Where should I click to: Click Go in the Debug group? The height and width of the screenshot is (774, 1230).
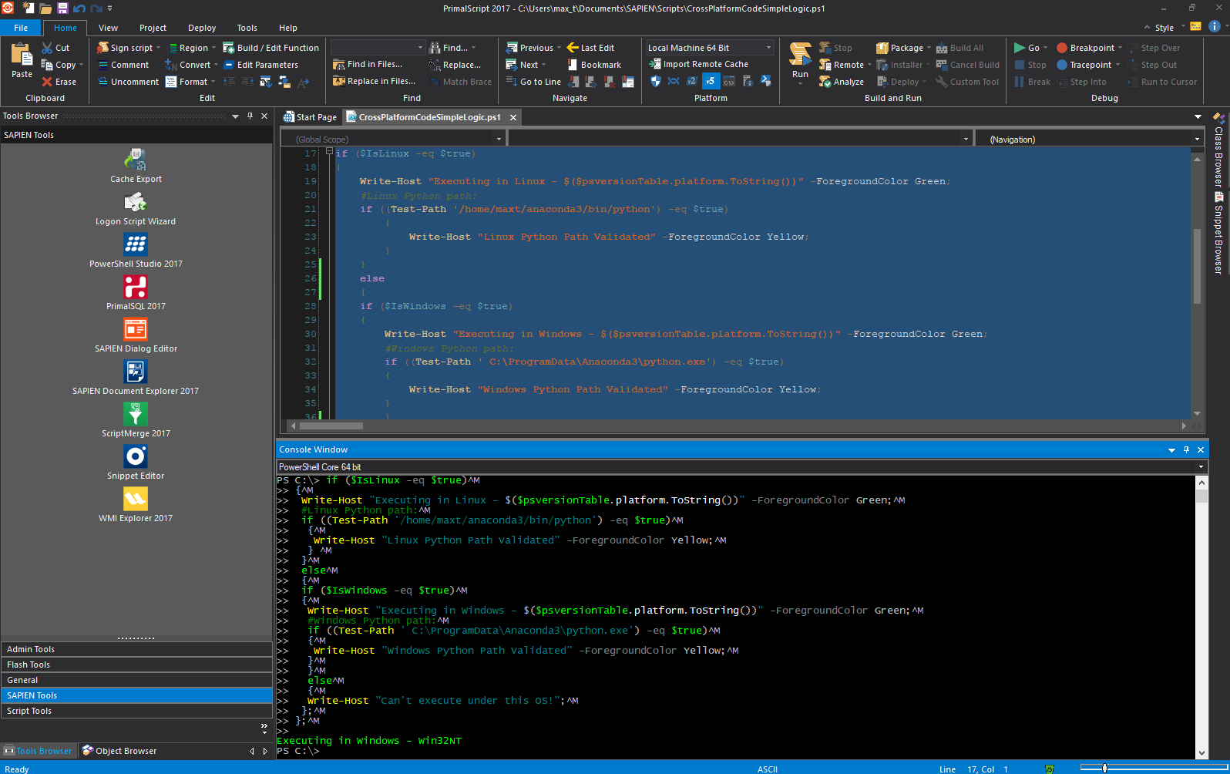(1027, 48)
